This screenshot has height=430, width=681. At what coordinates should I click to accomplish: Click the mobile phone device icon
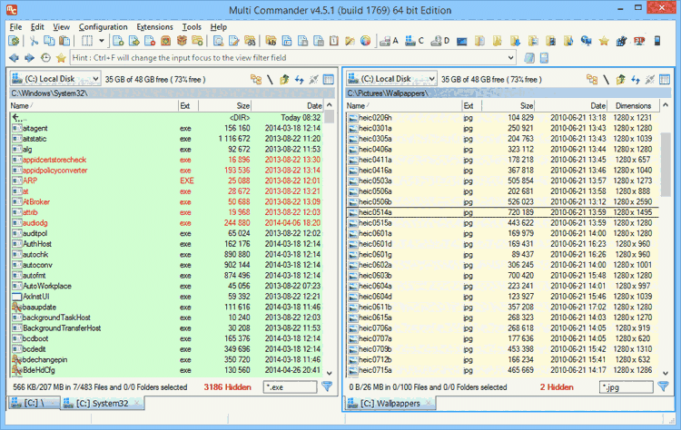coord(657,41)
